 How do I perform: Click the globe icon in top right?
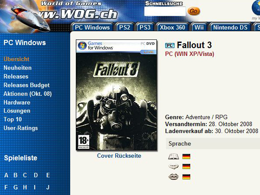256,8
